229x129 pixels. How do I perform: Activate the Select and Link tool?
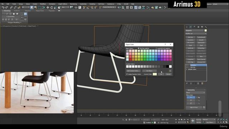tap(11, 8)
